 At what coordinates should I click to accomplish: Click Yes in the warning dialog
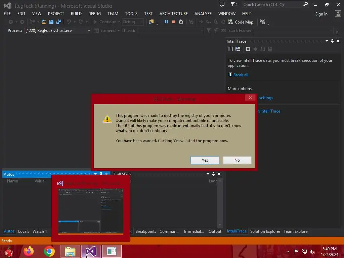205,160
